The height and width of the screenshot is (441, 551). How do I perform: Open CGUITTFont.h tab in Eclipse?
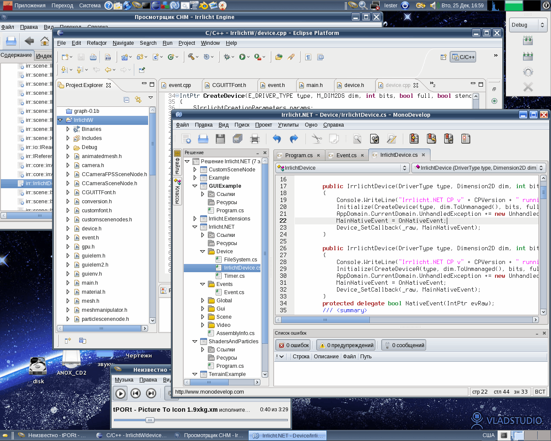[x=229, y=85]
